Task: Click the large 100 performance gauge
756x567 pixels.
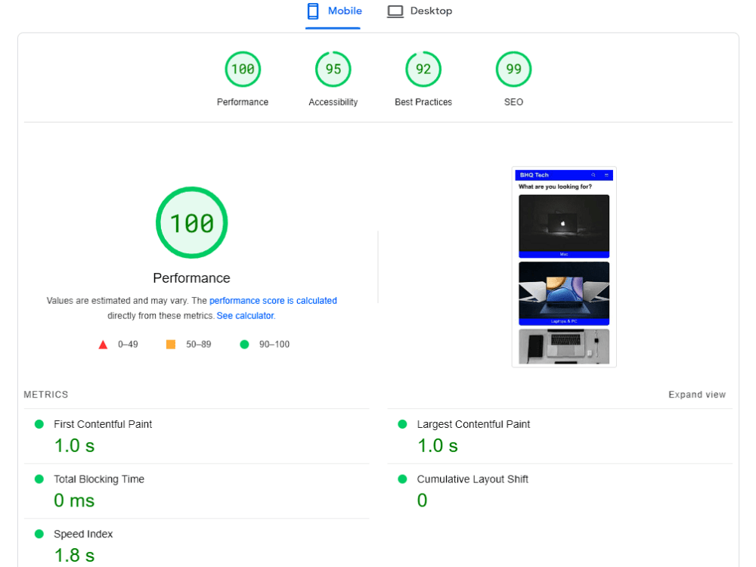Action: click(x=191, y=223)
